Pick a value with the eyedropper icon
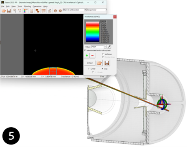This screenshot has width=187, height=147. [x=109, y=47]
